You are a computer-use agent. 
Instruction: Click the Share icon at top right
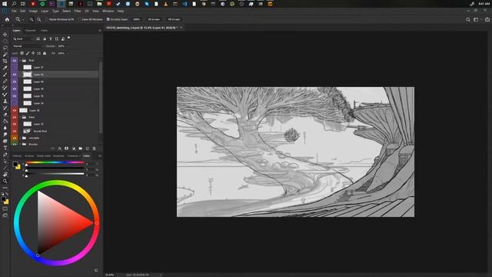[487, 19]
